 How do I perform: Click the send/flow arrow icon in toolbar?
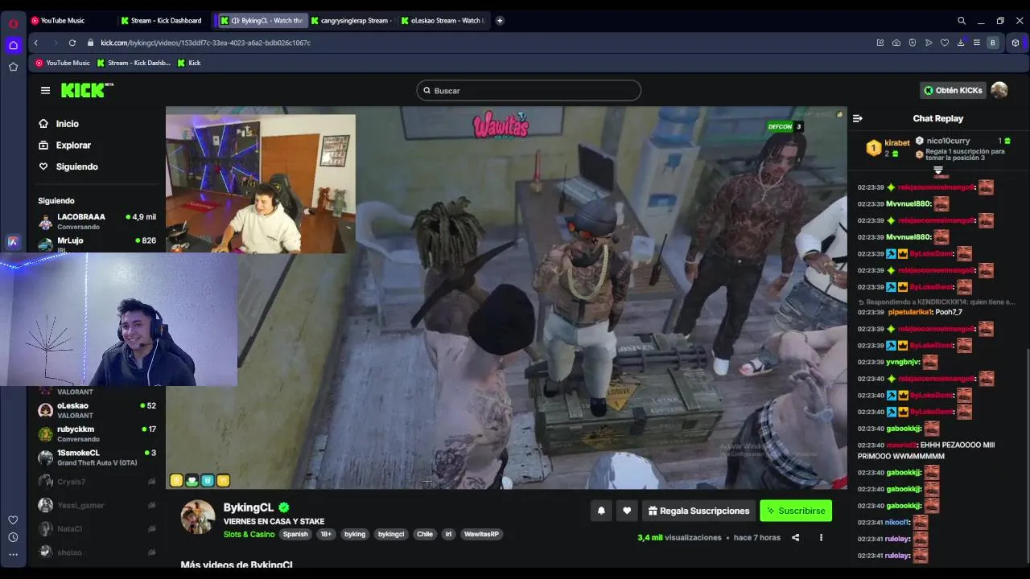point(929,43)
